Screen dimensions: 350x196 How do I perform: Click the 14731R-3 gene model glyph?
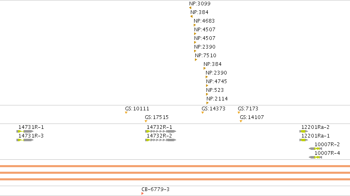[x=25, y=140]
